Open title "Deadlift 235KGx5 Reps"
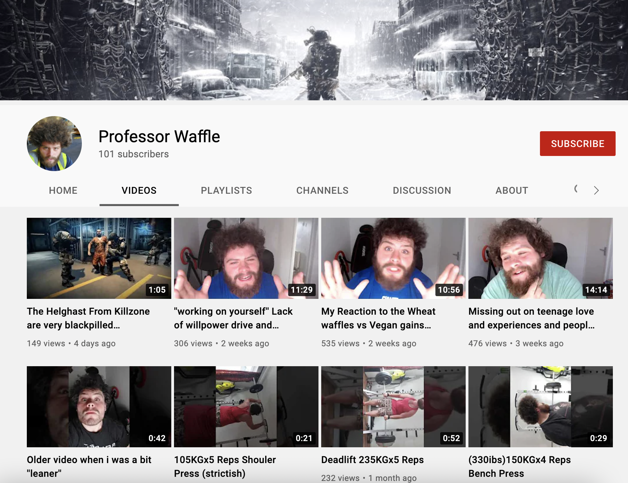This screenshot has height=483, width=628. [x=372, y=460]
